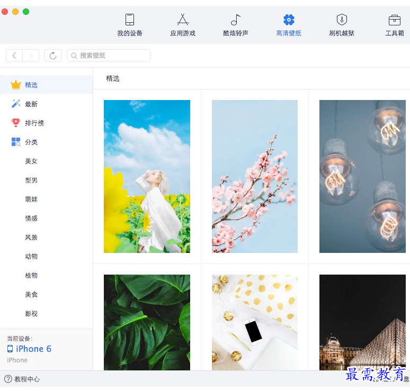Click the 当前设备 label
Viewport: 410px width, 391px height.
coord(20,339)
